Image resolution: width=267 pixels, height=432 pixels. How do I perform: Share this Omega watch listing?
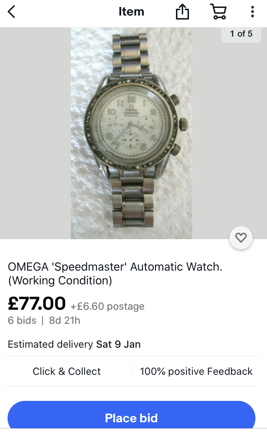pyautogui.click(x=182, y=12)
